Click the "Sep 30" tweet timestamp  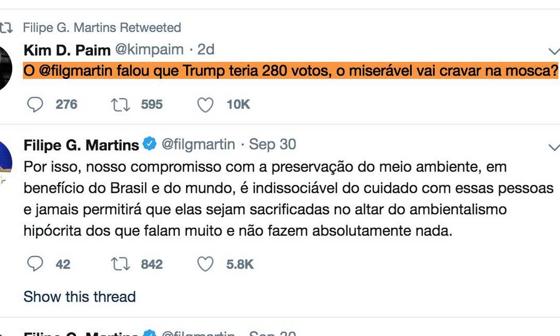click(x=272, y=144)
